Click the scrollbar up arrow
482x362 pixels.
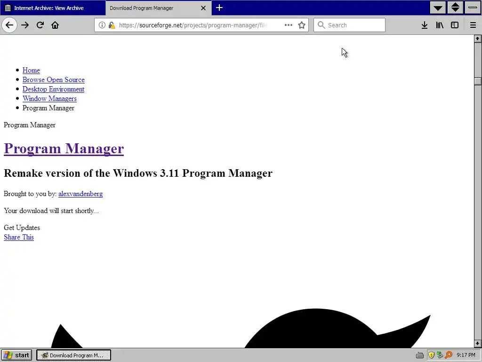tap(477, 39)
